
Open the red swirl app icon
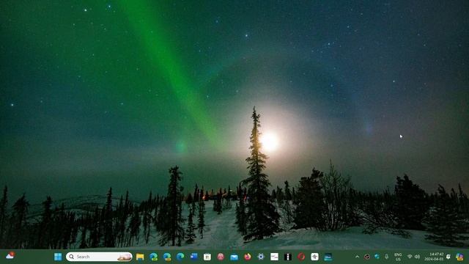pos(301,257)
